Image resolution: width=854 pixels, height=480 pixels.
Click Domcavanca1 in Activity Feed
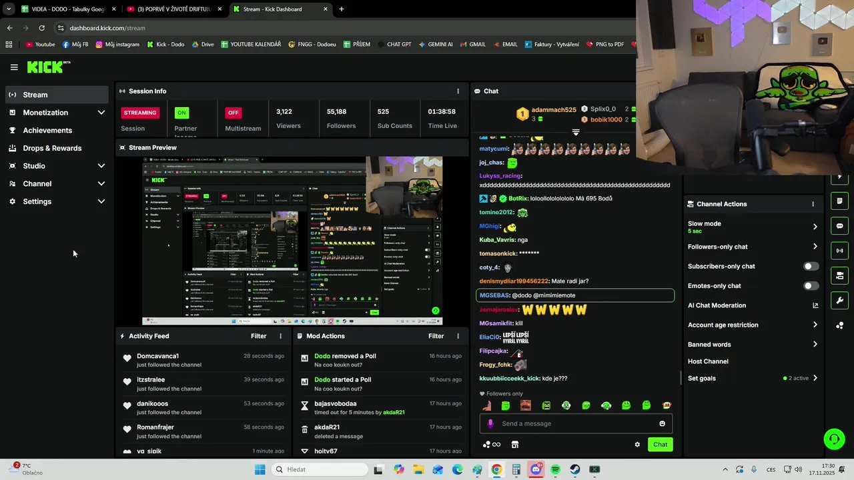(x=157, y=356)
